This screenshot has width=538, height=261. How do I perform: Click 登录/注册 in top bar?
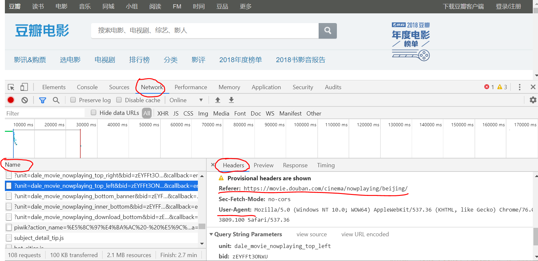point(508,7)
